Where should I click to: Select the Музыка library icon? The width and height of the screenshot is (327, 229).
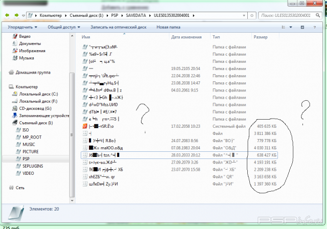click(15, 58)
